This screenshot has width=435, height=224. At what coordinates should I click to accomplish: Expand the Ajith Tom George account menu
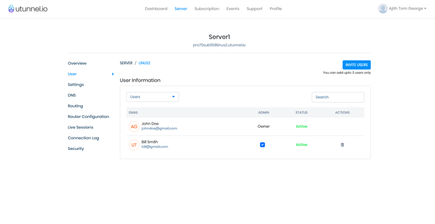pos(408,9)
